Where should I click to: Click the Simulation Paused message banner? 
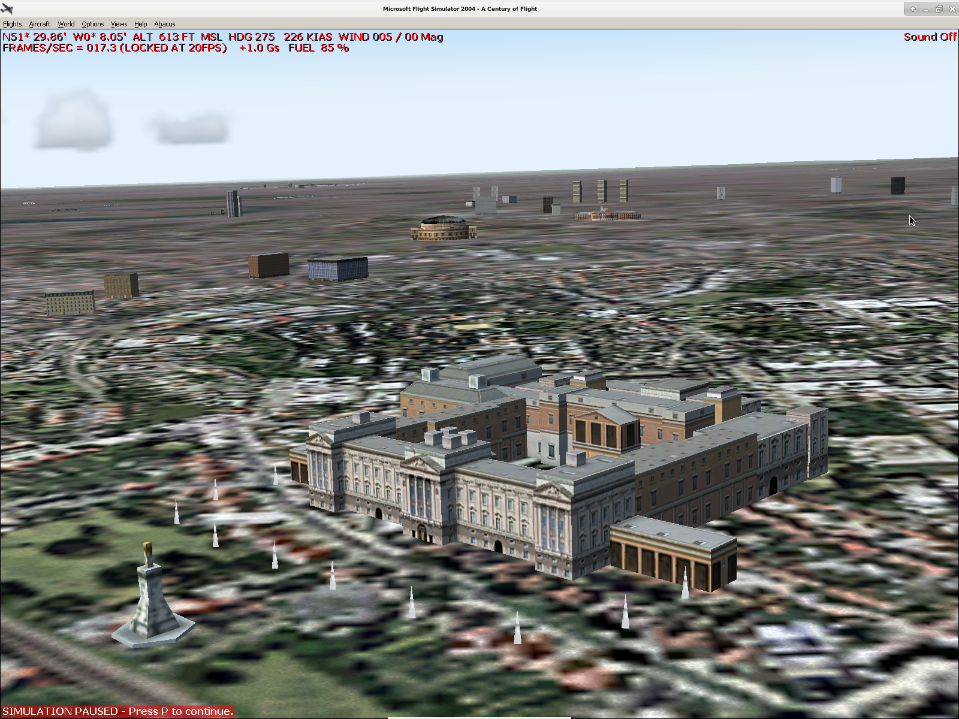(x=117, y=711)
